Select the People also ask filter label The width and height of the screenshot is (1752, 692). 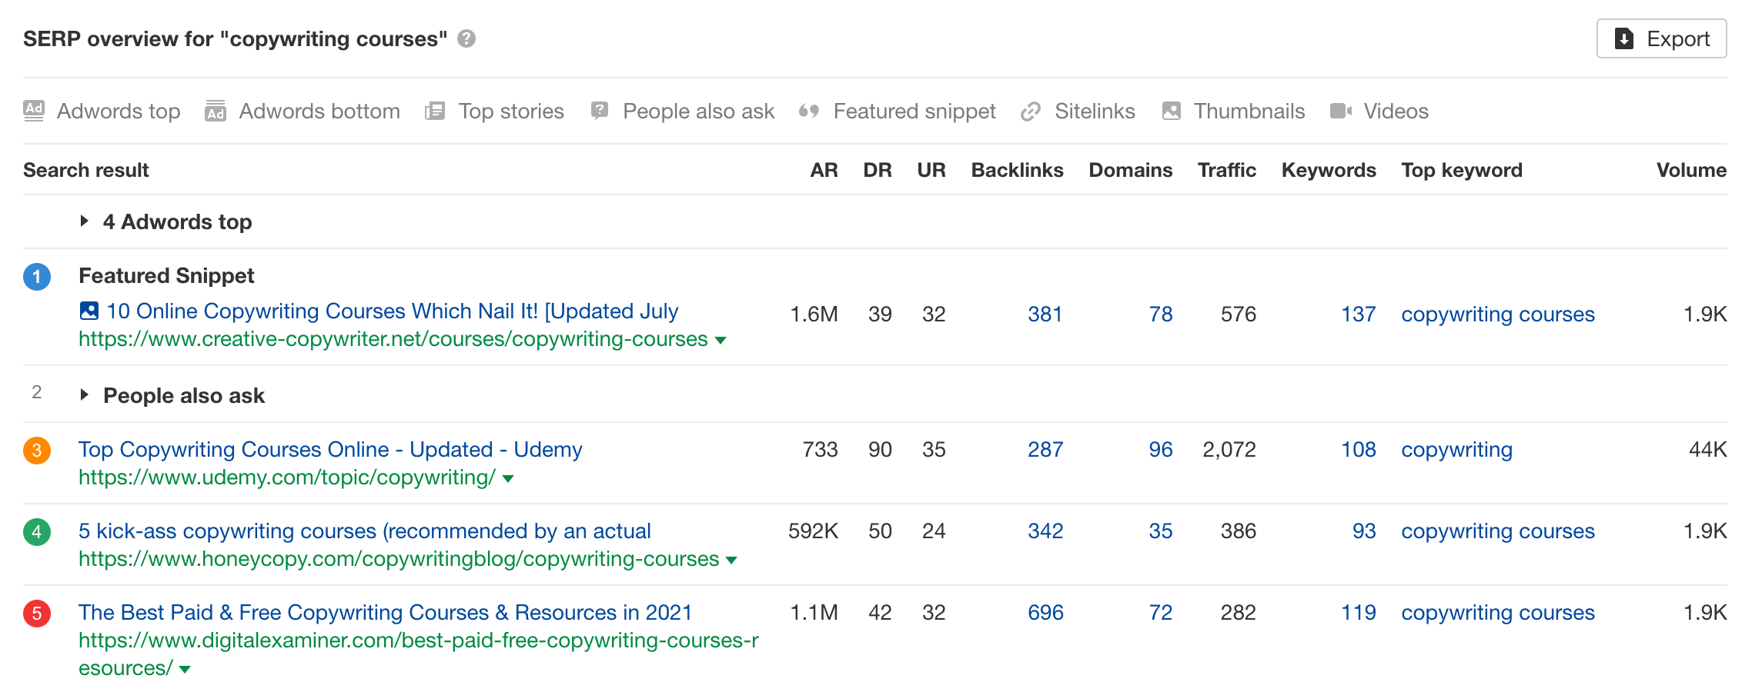pyautogui.click(x=698, y=111)
